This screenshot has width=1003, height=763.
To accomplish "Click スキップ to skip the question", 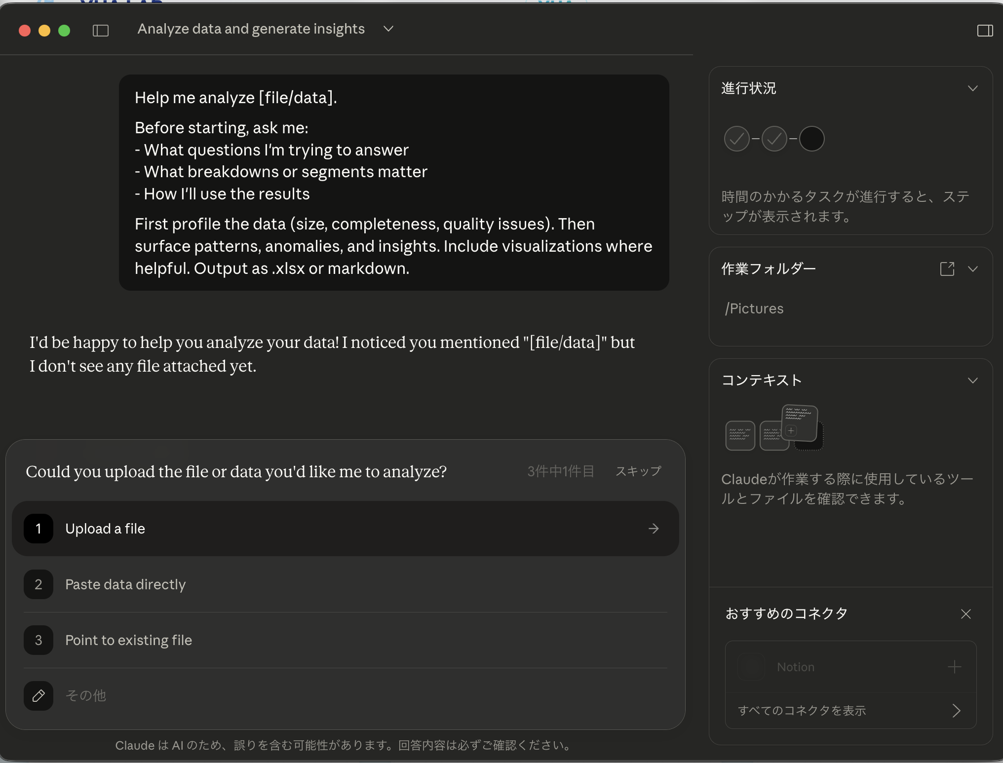I will click(638, 471).
